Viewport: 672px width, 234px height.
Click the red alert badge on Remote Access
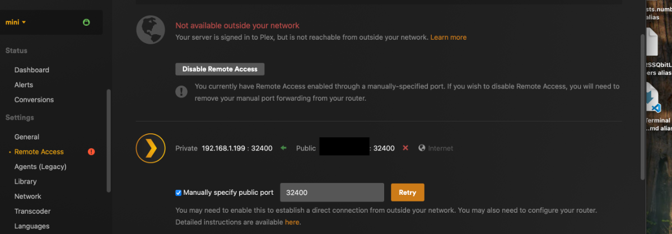click(x=91, y=152)
